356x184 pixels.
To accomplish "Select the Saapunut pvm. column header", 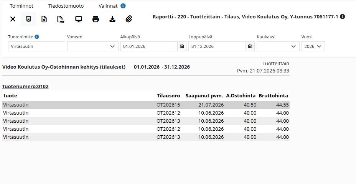I will (x=204, y=96).
